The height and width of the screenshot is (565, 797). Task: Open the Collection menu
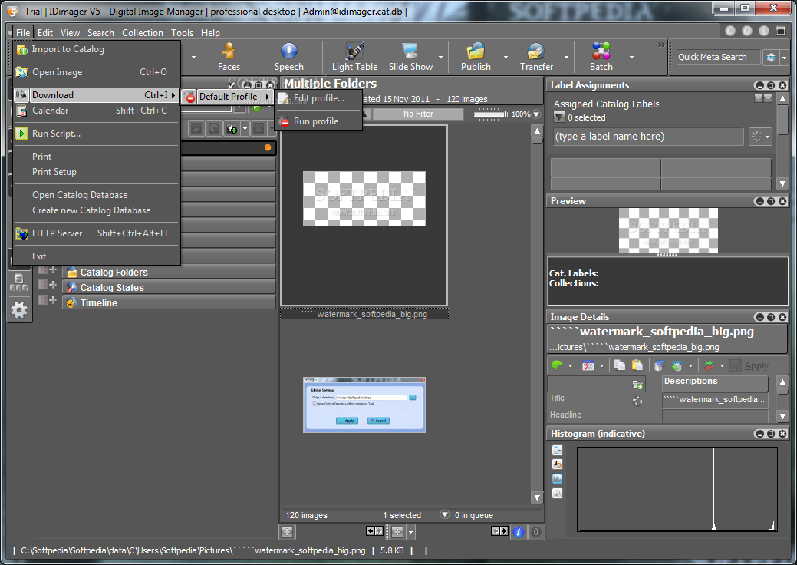143,32
